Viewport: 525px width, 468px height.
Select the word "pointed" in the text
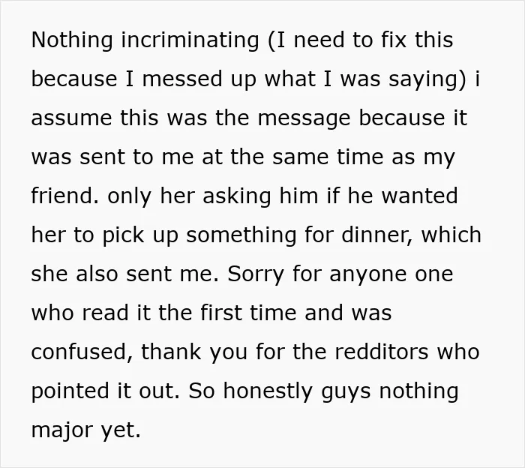[x=70, y=391]
